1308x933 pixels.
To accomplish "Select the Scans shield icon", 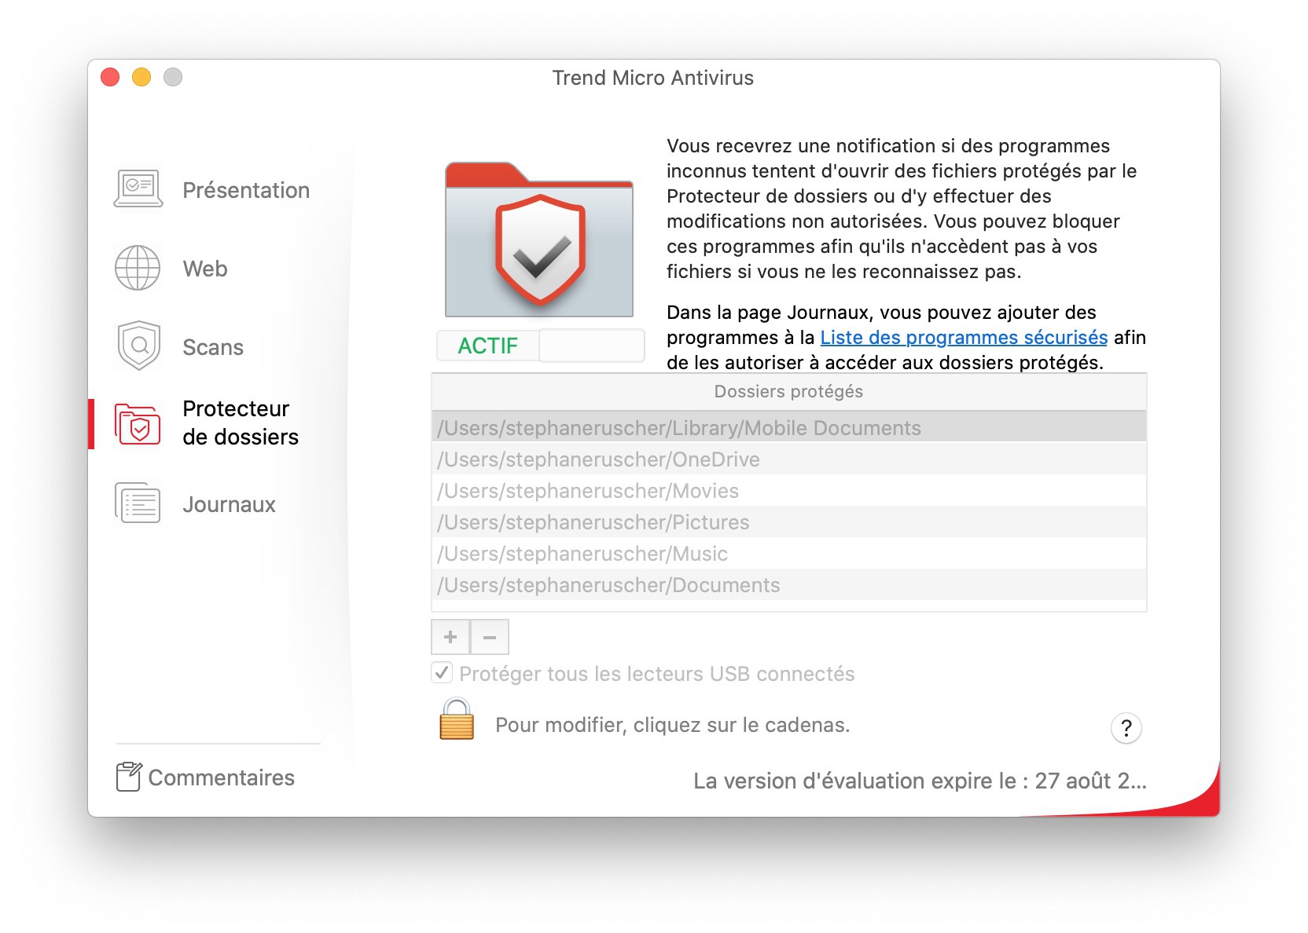I will [139, 346].
